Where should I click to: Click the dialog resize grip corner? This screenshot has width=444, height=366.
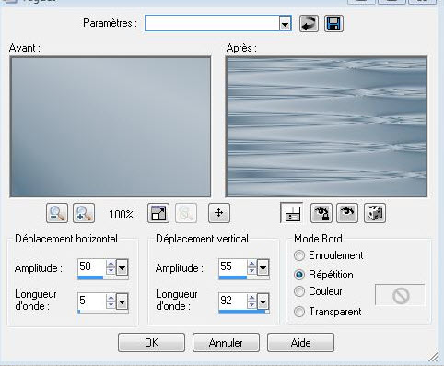(435, 358)
